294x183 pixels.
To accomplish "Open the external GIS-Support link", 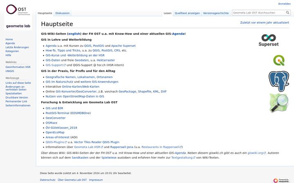I will [x=56, y=65].
